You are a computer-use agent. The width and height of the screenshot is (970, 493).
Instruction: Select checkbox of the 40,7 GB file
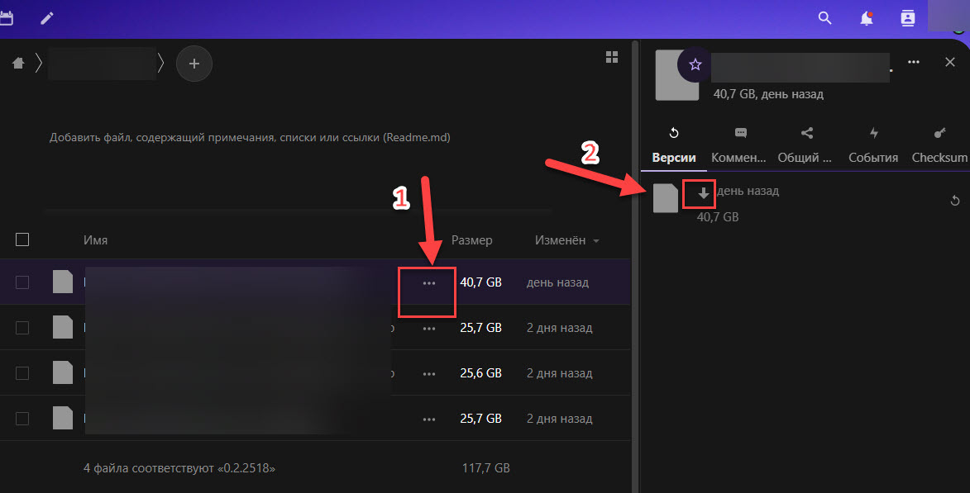22,282
